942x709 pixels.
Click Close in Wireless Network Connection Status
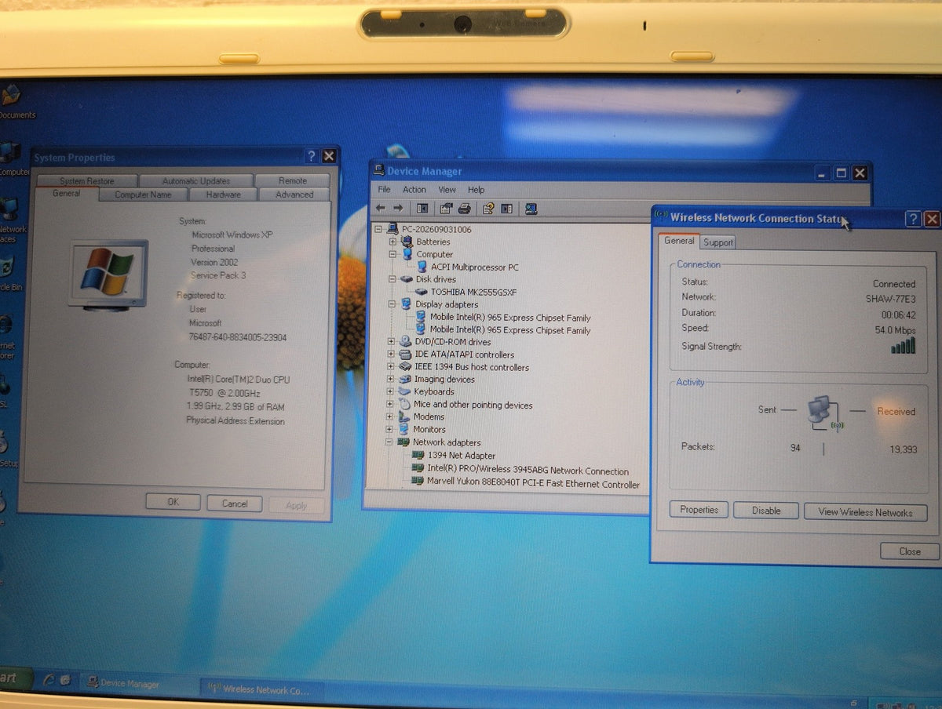pos(910,551)
